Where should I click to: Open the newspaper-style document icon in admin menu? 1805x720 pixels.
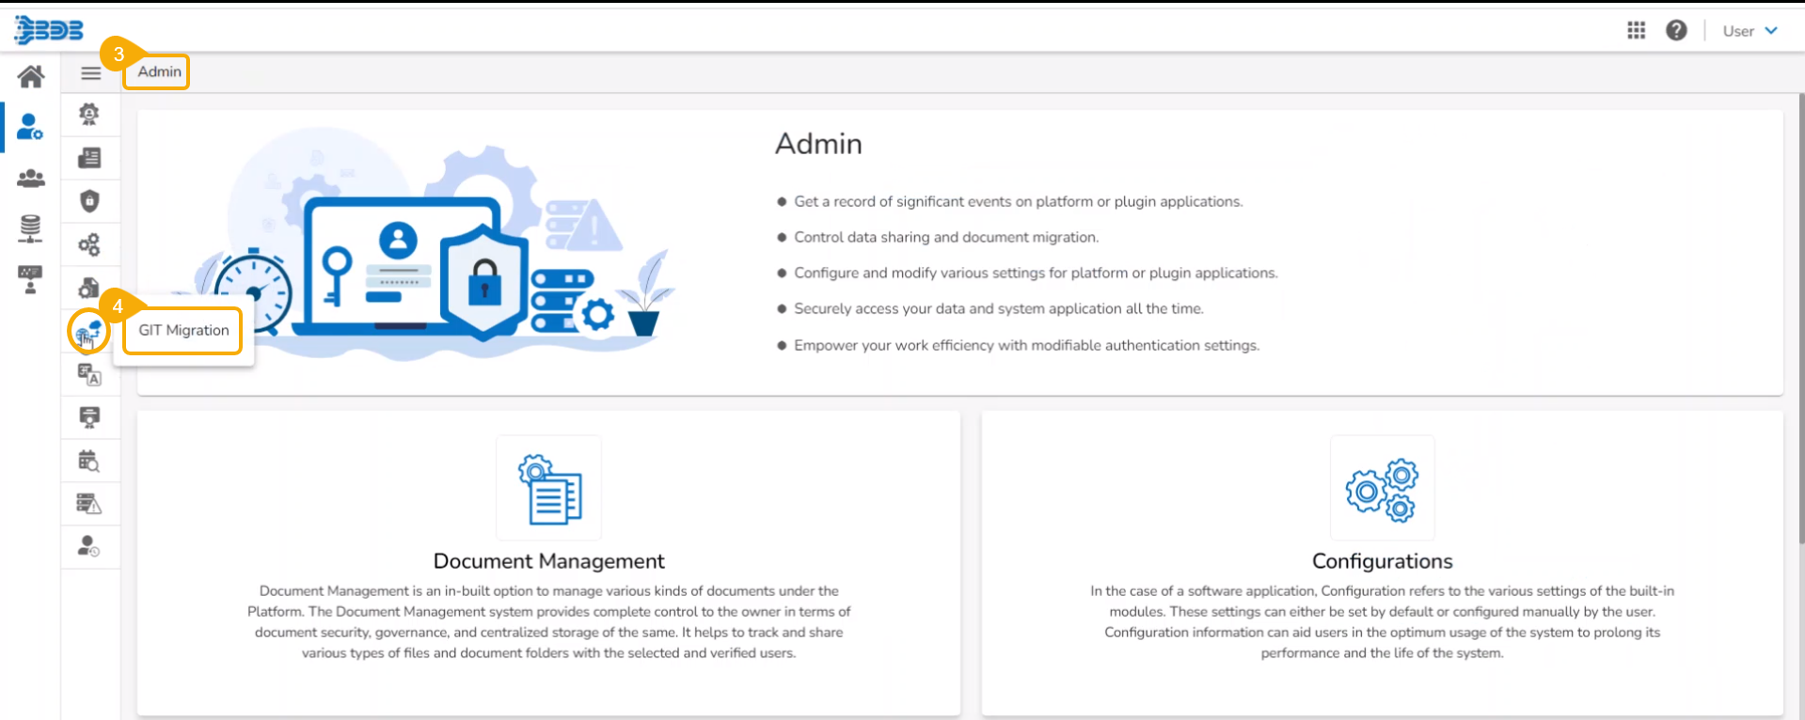tap(89, 158)
